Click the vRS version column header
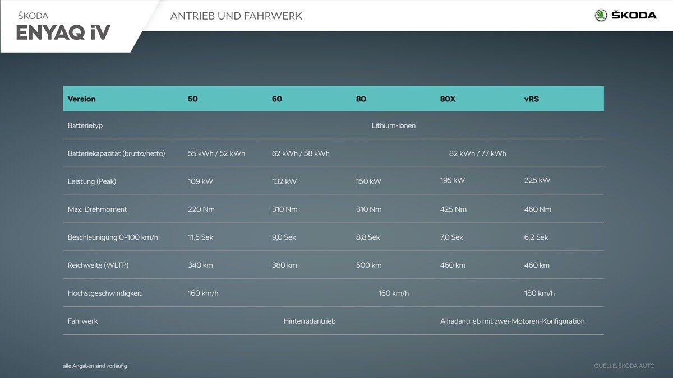Image resolution: width=673 pixels, height=378 pixels. [x=532, y=99]
